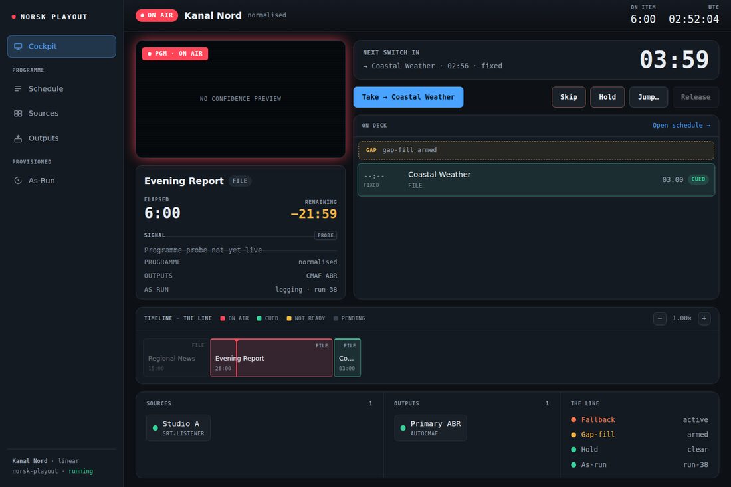
Task: Click the CUED badge on Coastal Weather
Action: click(698, 179)
